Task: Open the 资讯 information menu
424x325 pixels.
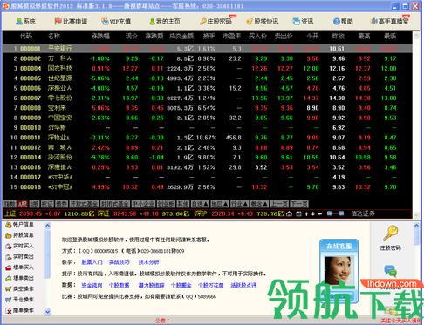Action: click(303, 21)
